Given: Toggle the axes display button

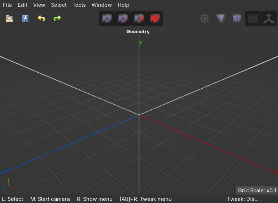Looking at the screenshot, I should pyautogui.click(x=268, y=19).
